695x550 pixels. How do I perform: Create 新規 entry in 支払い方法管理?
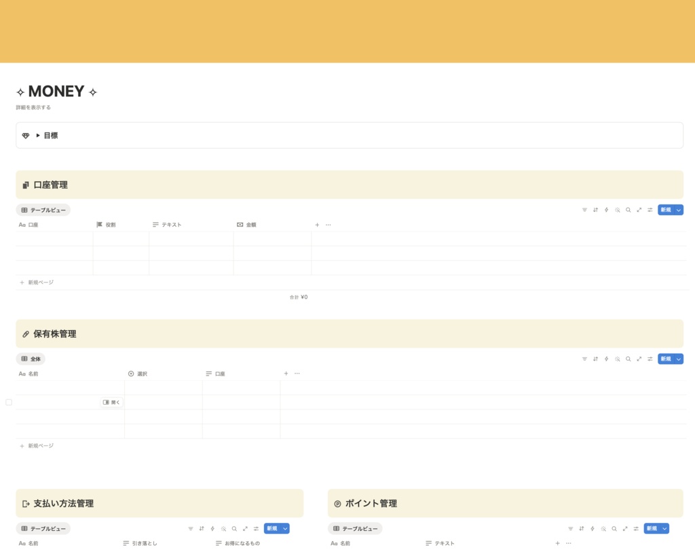(272, 529)
